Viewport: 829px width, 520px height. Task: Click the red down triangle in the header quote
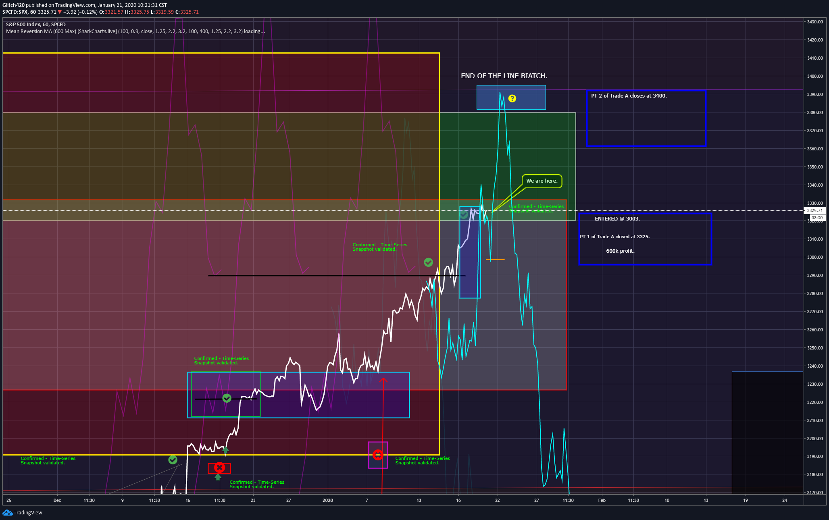[60, 12]
